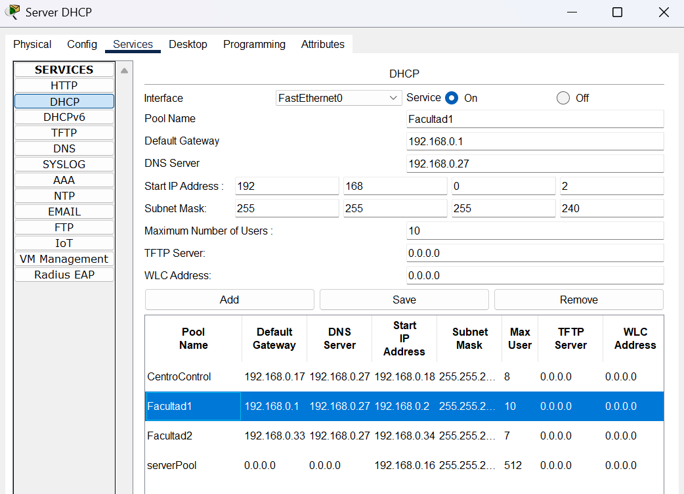Click the Add pool button

tap(230, 300)
